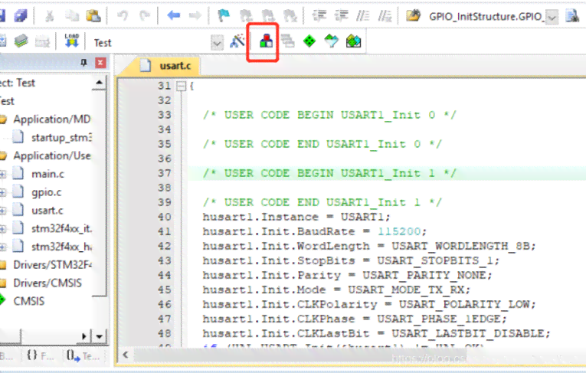Viewport: 586px width, 373px height.
Task: Expand the gpio.c tree node
Action: [2, 192]
